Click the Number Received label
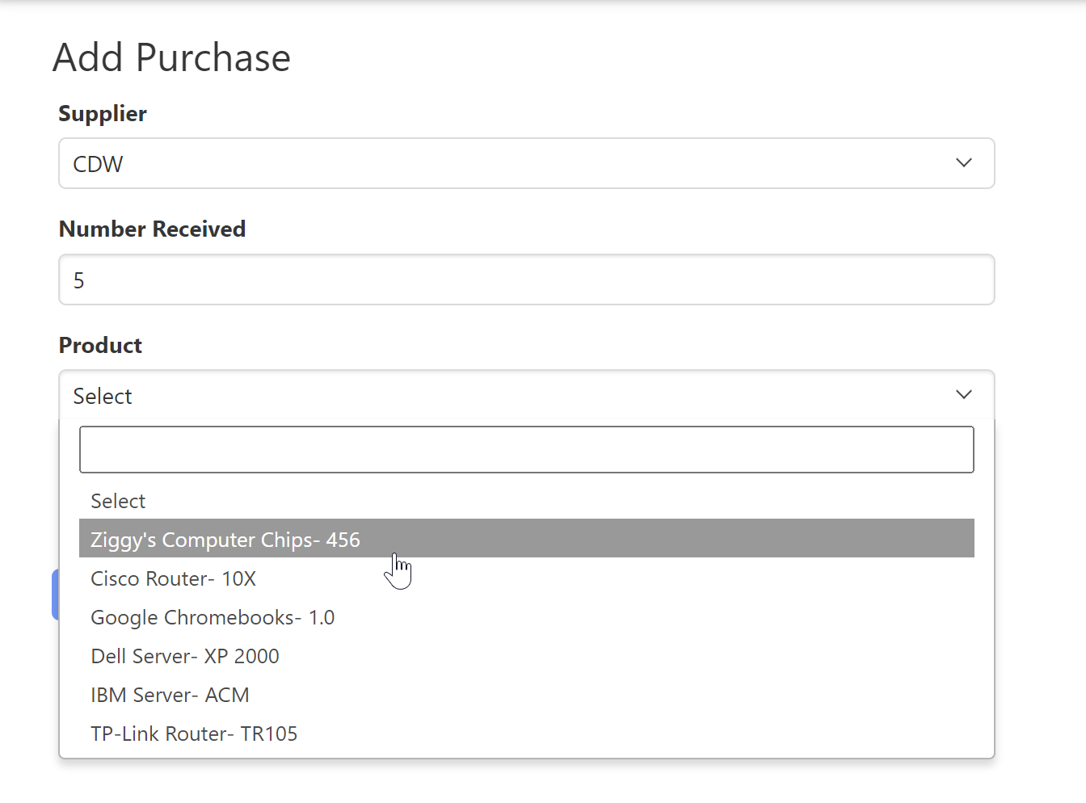Screen dimensions: 1086x803 [x=152, y=229]
